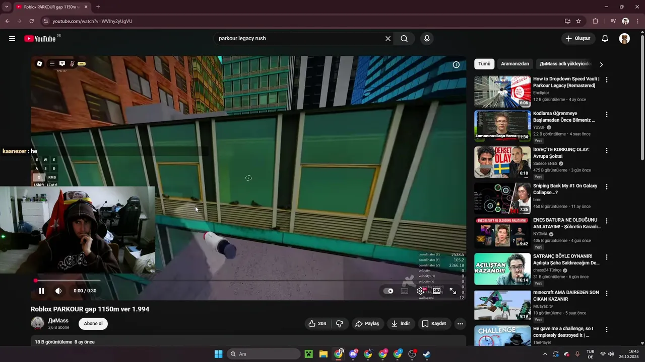Image resolution: width=645 pixels, height=362 pixels.
Task: Click the magnifier search button
Action: [x=404, y=39]
